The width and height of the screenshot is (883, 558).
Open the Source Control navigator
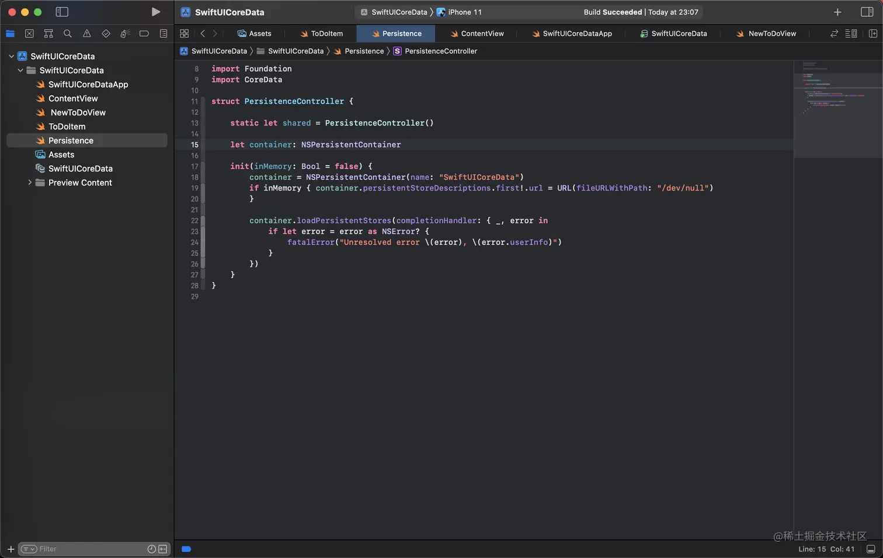point(29,34)
